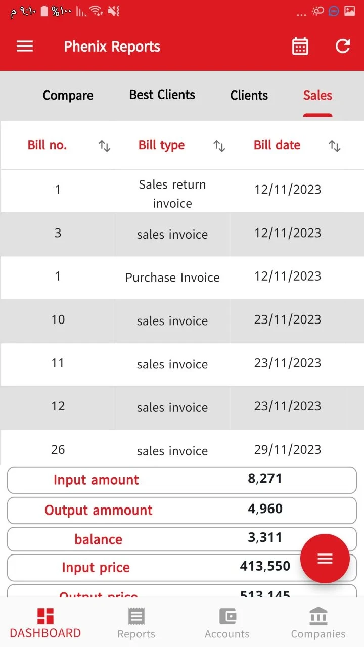Open the calendar date picker icon

point(300,47)
